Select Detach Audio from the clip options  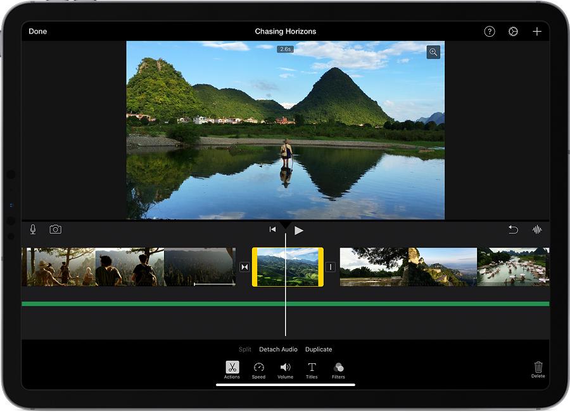(x=278, y=349)
